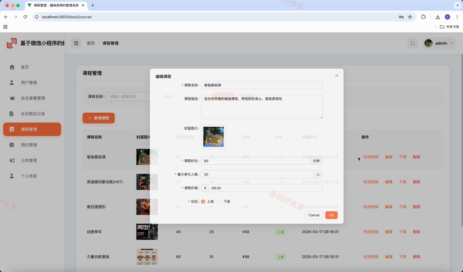Open the browser extensions puzzle icon
Viewport: 463px width, 272px height.
(x=423, y=17)
